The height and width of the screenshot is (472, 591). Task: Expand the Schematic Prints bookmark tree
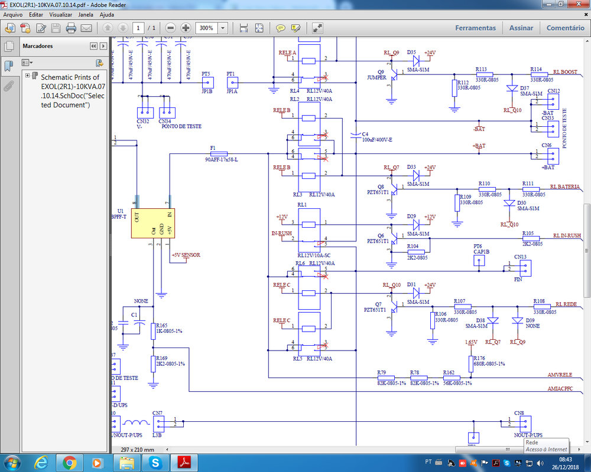tap(27, 76)
